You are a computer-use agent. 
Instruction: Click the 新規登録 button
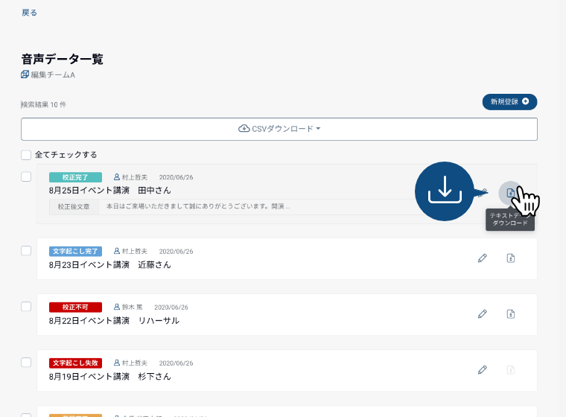pos(509,102)
